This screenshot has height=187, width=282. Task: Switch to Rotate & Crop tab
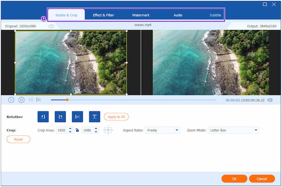[66, 15]
